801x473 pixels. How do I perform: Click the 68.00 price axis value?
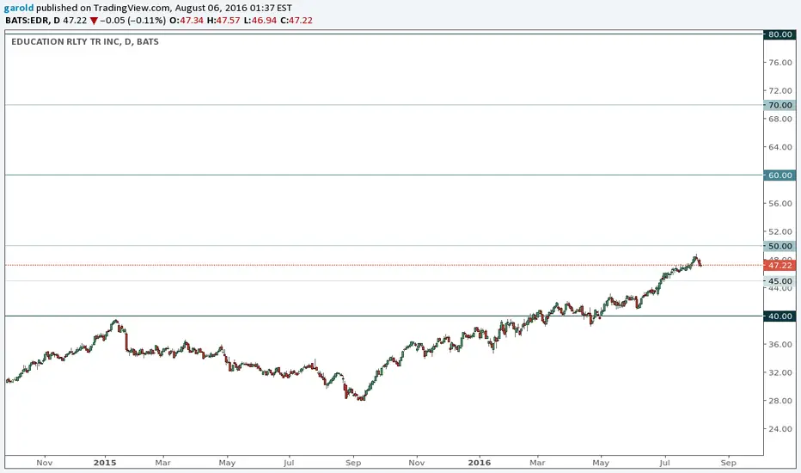tap(780, 120)
